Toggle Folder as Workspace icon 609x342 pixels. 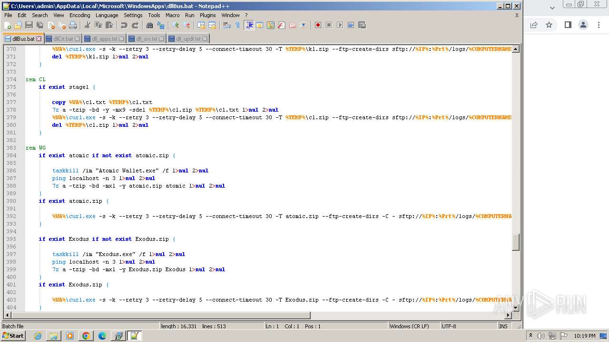coord(293,25)
